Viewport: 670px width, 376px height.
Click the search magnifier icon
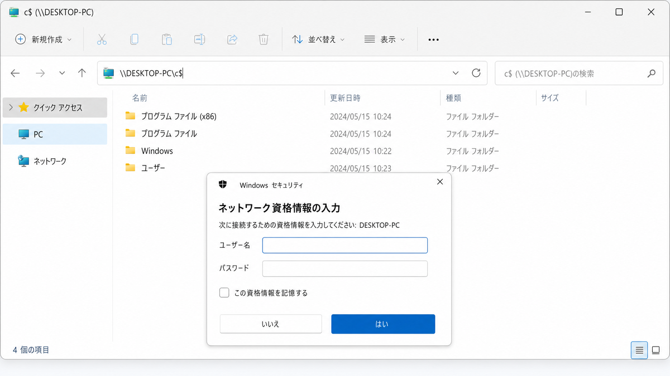point(651,73)
